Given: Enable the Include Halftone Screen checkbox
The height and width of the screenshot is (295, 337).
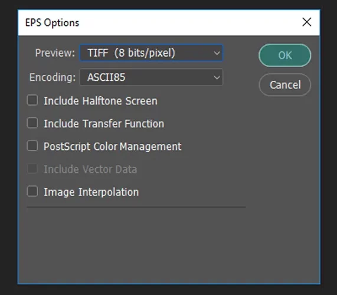Looking at the screenshot, I should pyautogui.click(x=32, y=100).
